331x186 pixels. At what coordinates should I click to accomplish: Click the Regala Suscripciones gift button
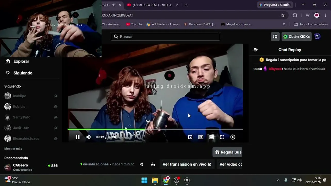[227, 152]
